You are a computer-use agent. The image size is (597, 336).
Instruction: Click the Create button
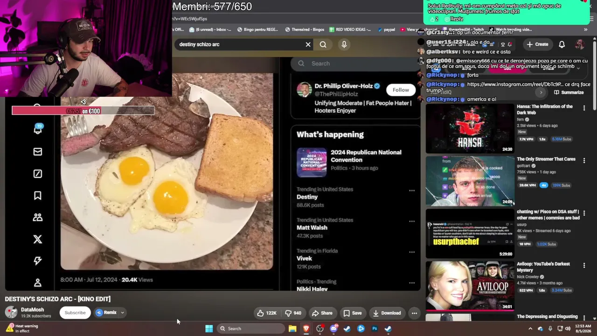point(537,44)
